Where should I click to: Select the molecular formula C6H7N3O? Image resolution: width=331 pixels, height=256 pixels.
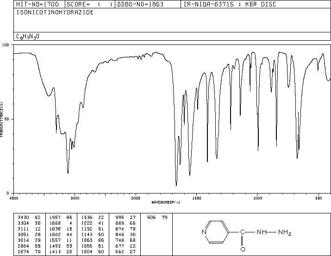(28, 37)
